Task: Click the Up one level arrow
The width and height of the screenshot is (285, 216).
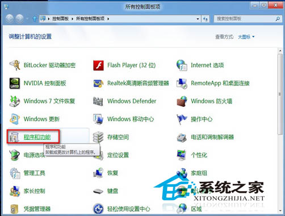Action: [x=35, y=19]
